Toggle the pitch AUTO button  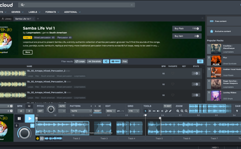click(x=62, y=106)
